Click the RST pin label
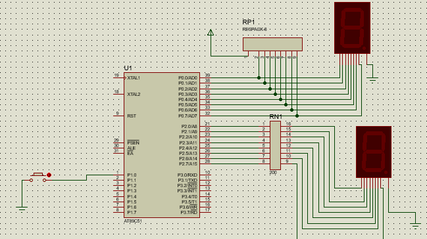This screenshot has width=427, height=239. 132,116
